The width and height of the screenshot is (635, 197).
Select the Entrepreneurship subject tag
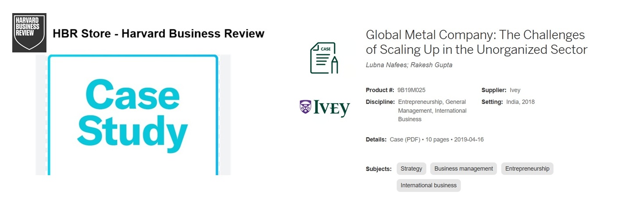click(527, 169)
